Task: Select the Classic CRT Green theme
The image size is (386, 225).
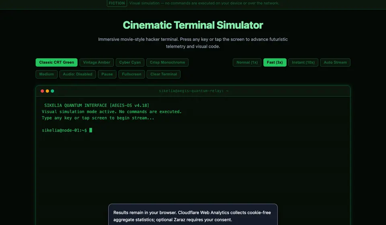Action: (x=56, y=63)
